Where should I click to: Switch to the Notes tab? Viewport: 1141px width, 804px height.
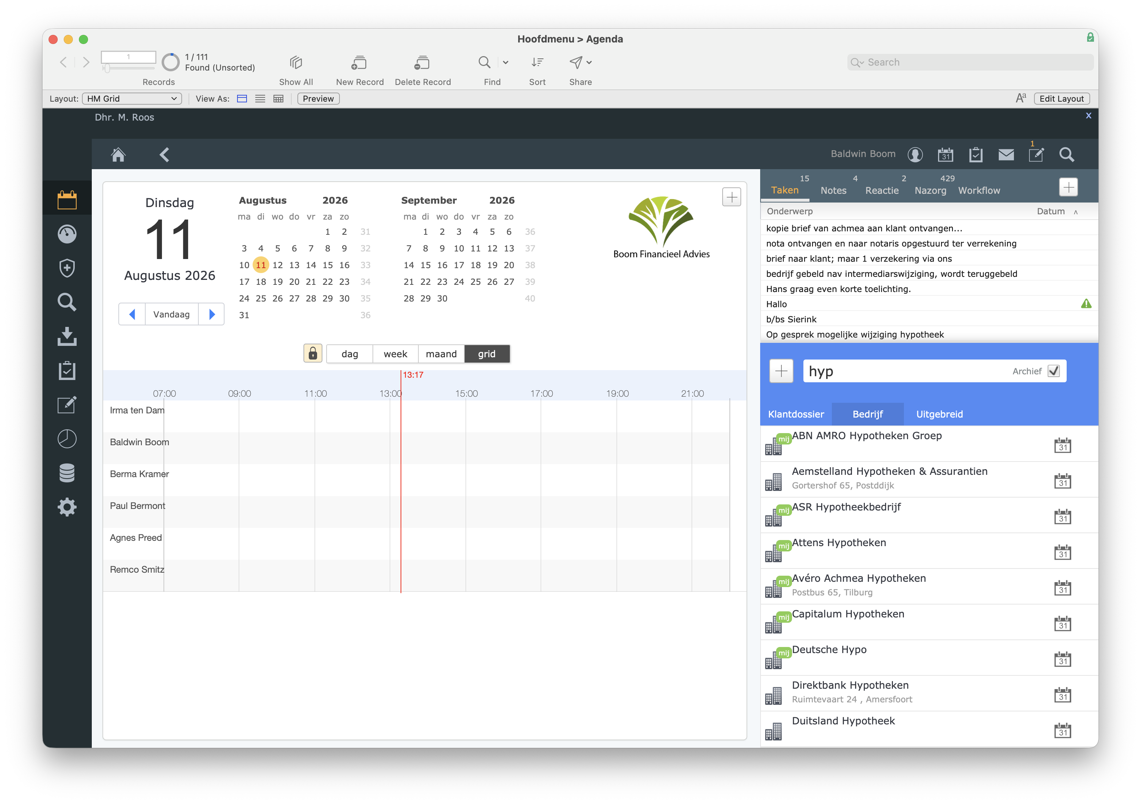[x=833, y=190]
